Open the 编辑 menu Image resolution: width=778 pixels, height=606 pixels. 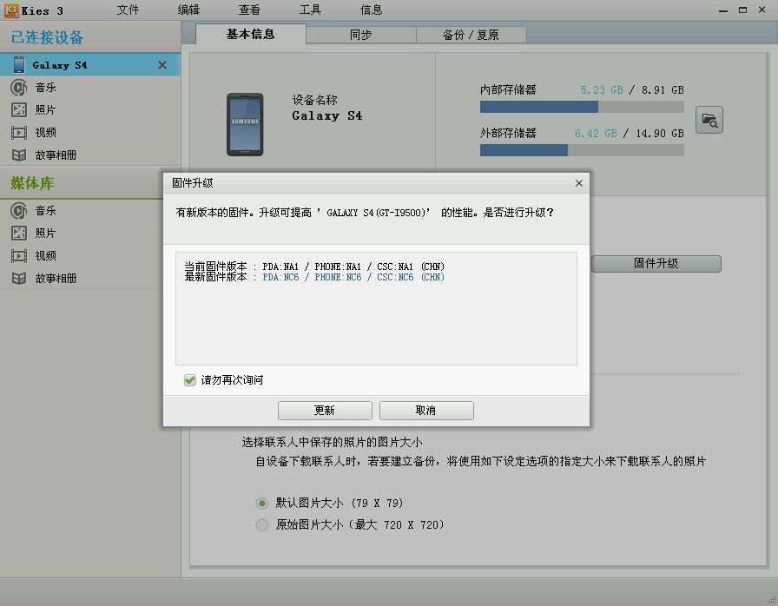(188, 10)
